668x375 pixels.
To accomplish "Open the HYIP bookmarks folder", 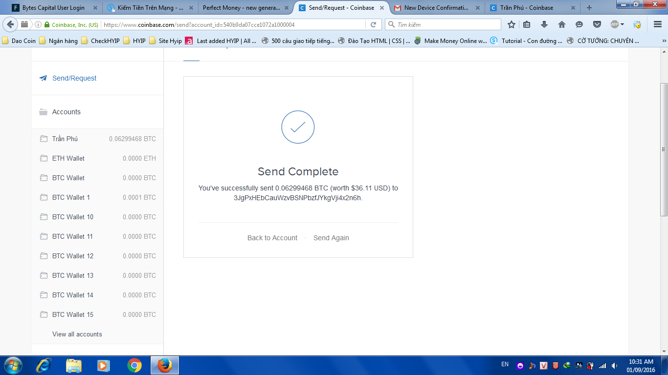I will [x=134, y=41].
